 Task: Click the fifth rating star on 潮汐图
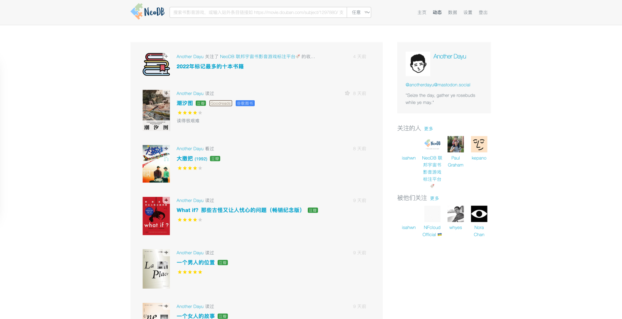(200, 112)
